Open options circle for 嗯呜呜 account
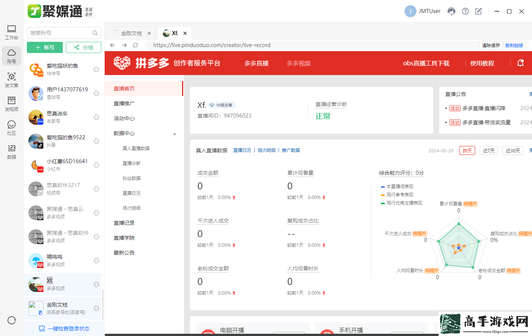The width and height of the screenshot is (532, 336). coord(96,261)
